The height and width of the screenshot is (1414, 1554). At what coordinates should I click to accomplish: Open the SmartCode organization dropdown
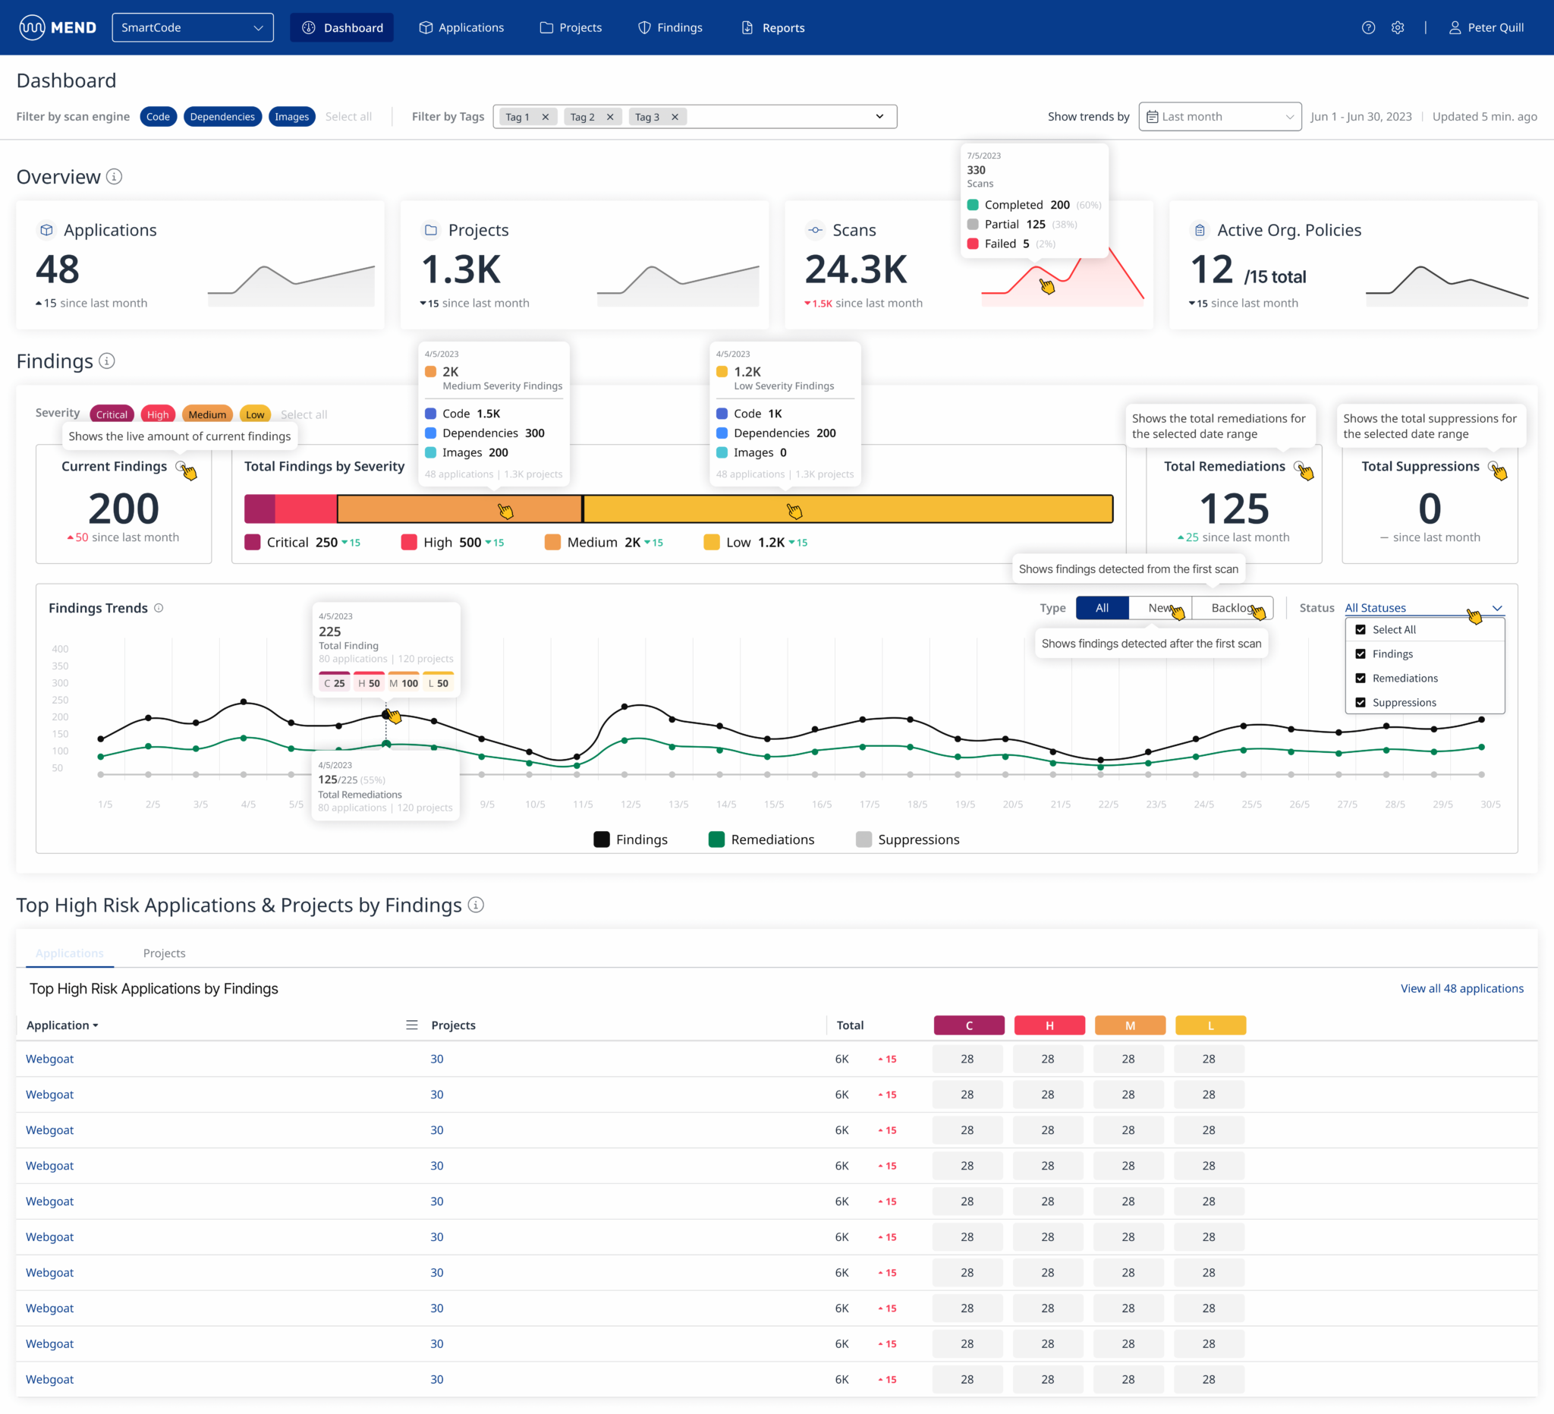(193, 28)
